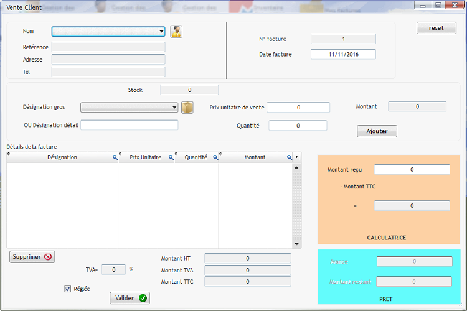Click the Valider button
The height and width of the screenshot is (311, 467).
130,298
